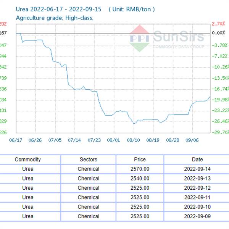Click the Date column header
Image resolution: width=229 pixels, height=229 pixels.
pyautogui.click(x=197, y=159)
